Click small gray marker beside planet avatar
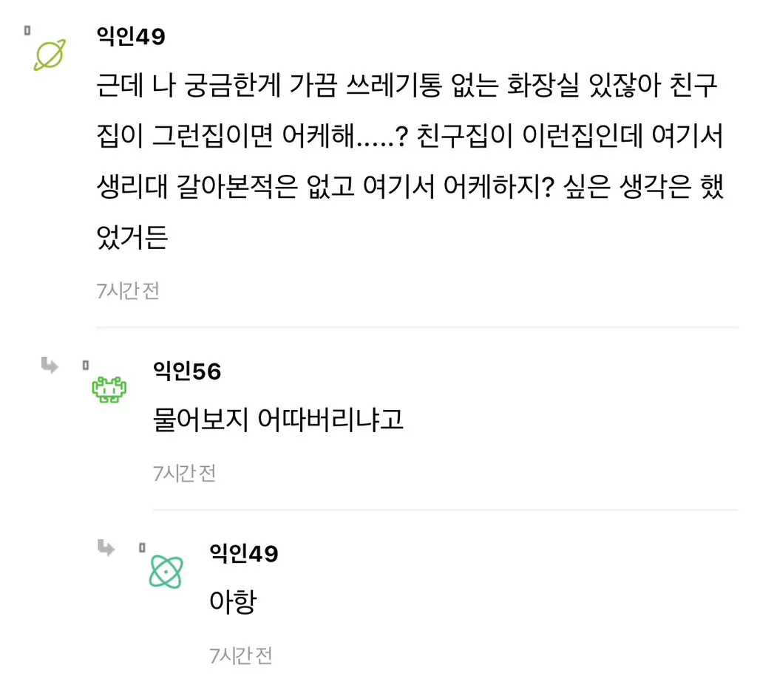Viewport: 757px width, 684px height. coord(27,31)
